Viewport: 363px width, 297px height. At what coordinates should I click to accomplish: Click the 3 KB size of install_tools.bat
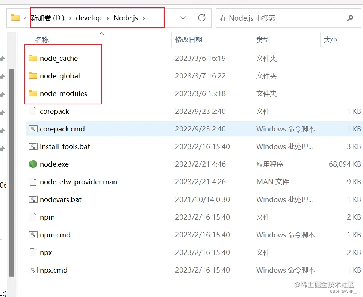click(x=354, y=147)
